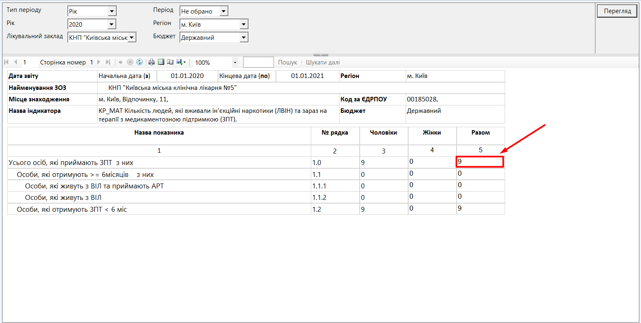Screen dimensions: 641x323
Task: Go to first page of report
Action: (6, 62)
